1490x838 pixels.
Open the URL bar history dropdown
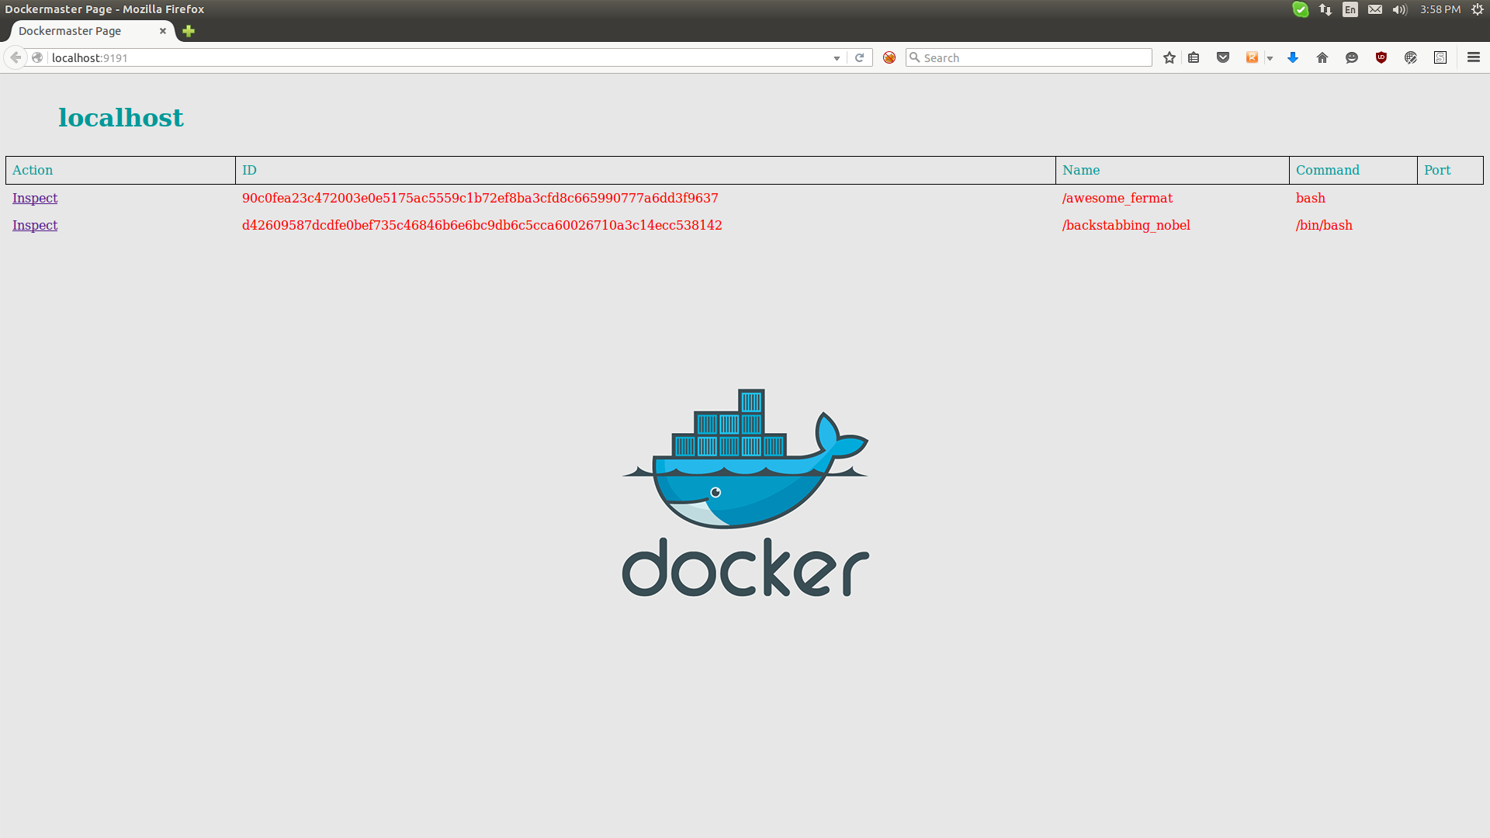(837, 58)
